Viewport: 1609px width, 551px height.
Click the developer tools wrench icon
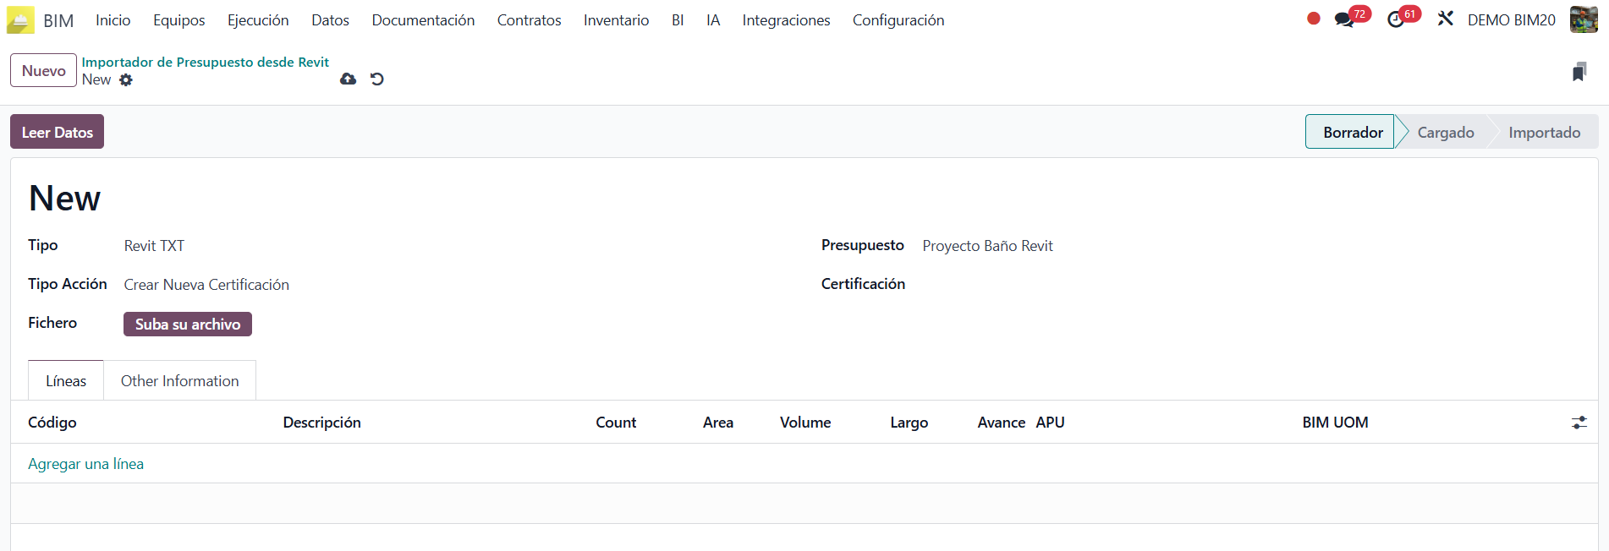(x=1445, y=19)
